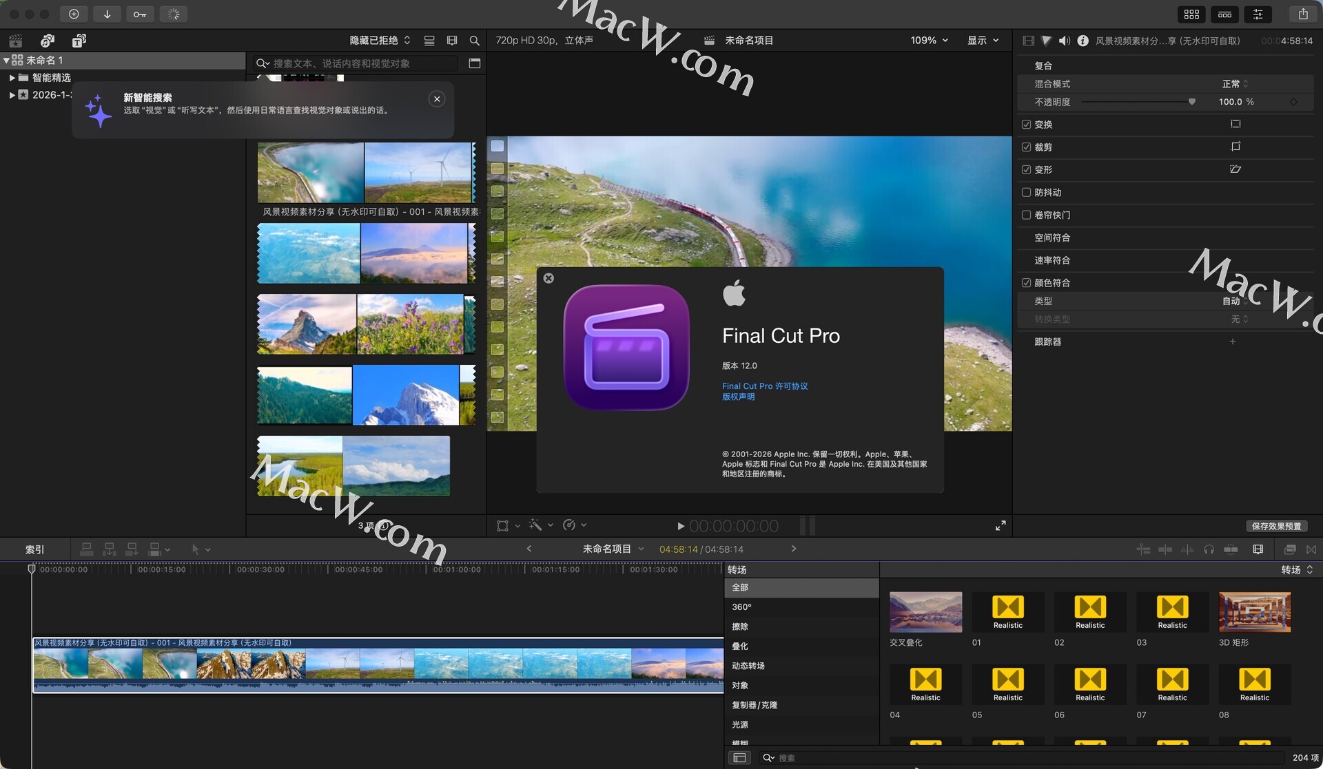Open the keyword editor key icon
Screen dimensions: 1323x769
coord(140,14)
